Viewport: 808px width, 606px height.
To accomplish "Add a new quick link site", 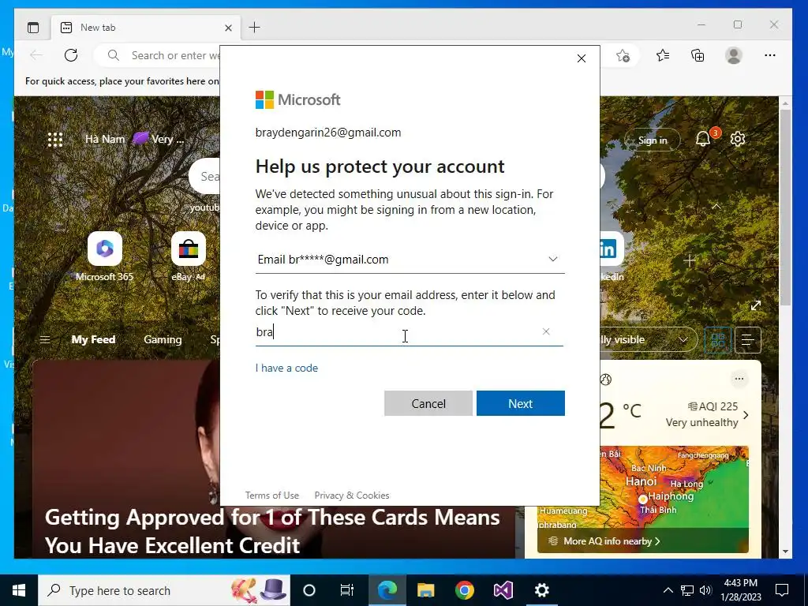I will 690,260.
